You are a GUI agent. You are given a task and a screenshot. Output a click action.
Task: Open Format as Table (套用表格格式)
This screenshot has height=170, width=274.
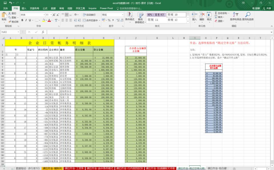[x=140, y=18]
